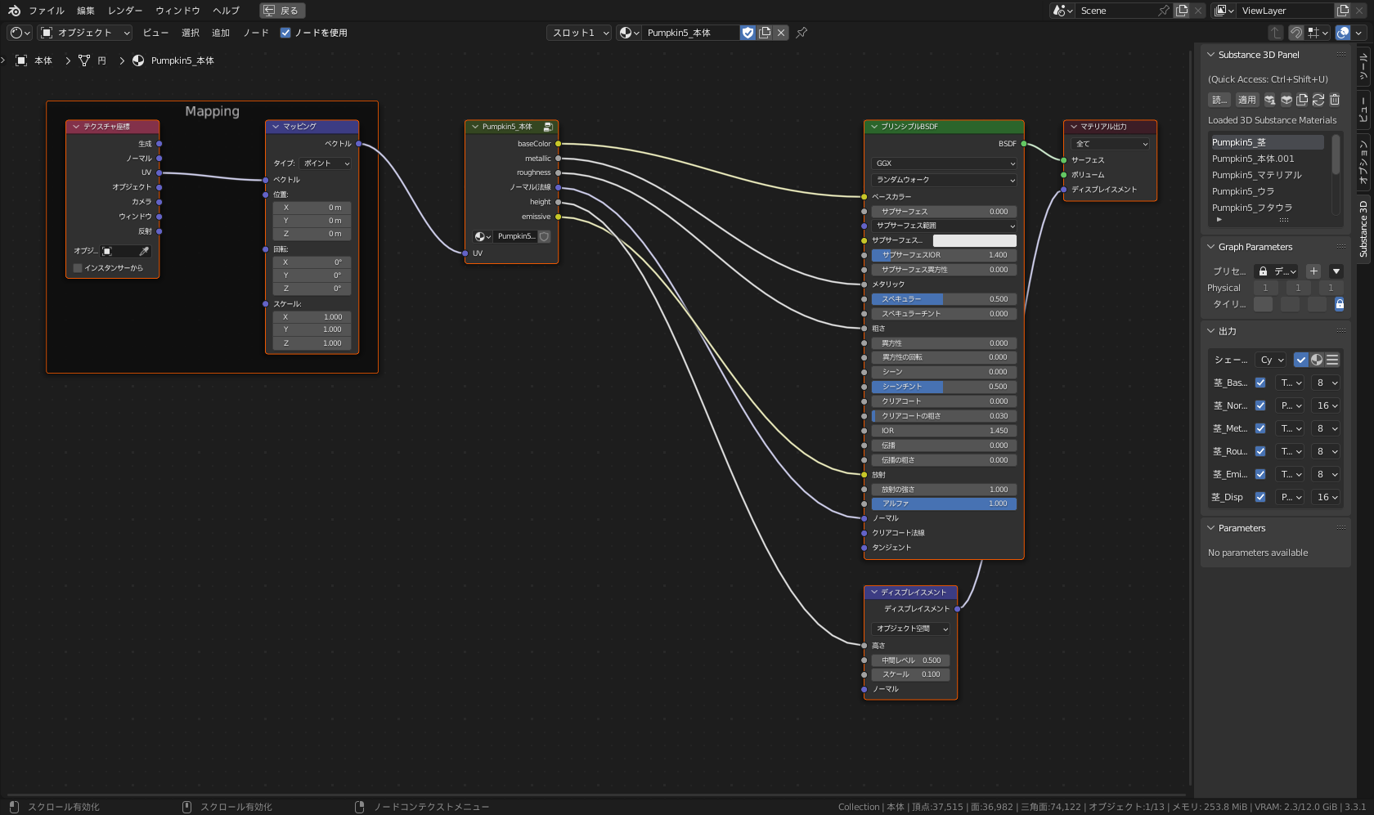This screenshot has height=815, width=1374.
Task: Click the unlink material X icon
Action: pyautogui.click(x=781, y=33)
